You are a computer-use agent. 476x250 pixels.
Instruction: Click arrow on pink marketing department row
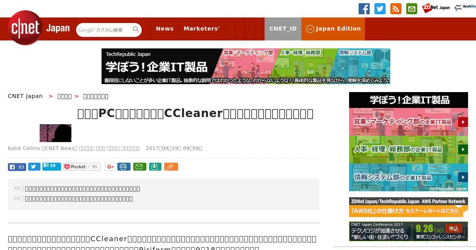(463, 122)
